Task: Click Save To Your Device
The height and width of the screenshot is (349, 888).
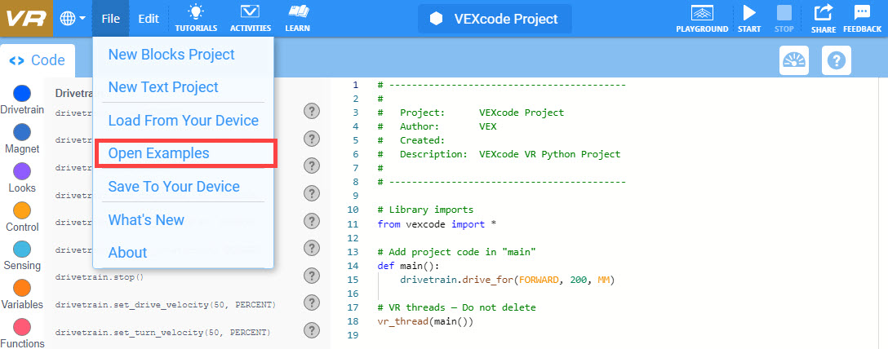Action: pyautogui.click(x=174, y=187)
